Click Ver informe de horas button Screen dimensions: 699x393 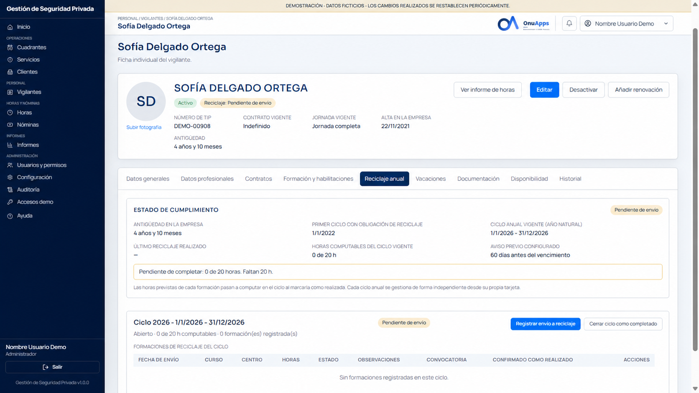[x=487, y=90]
